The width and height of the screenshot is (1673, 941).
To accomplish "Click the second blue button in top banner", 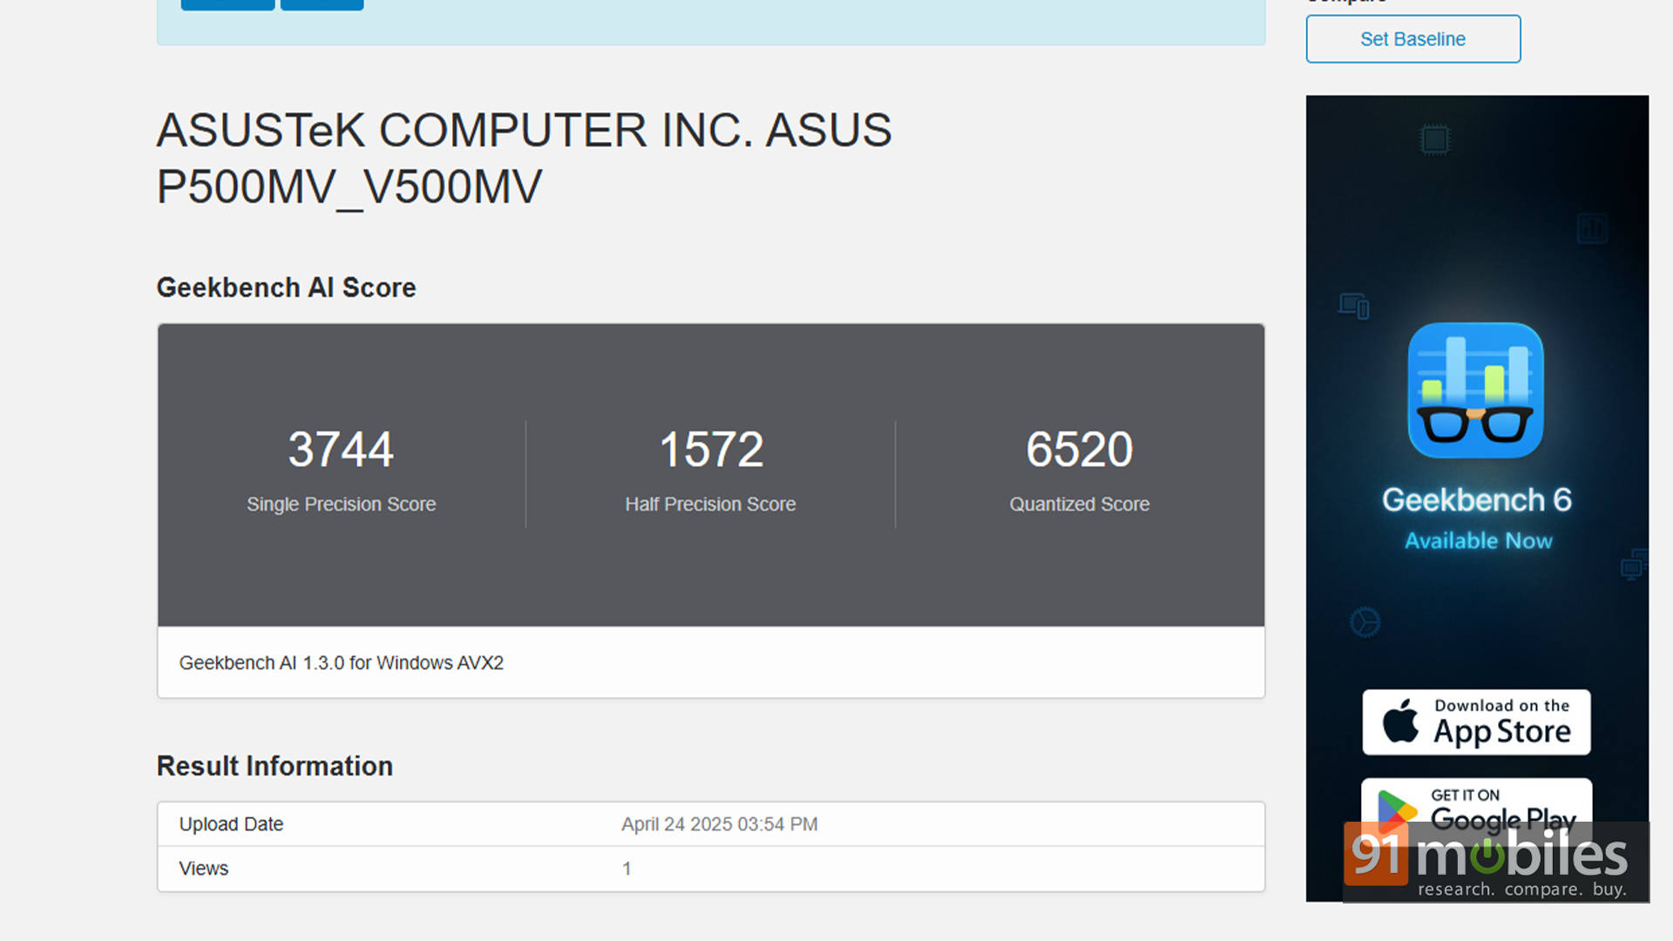I will tap(322, 5).
